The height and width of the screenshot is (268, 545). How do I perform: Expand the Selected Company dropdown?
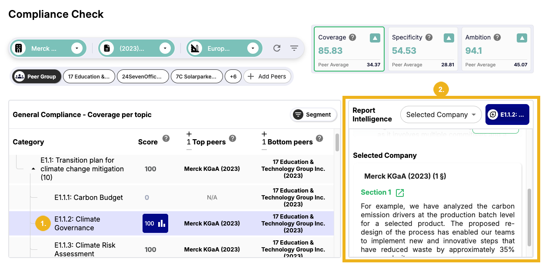(x=441, y=115)
